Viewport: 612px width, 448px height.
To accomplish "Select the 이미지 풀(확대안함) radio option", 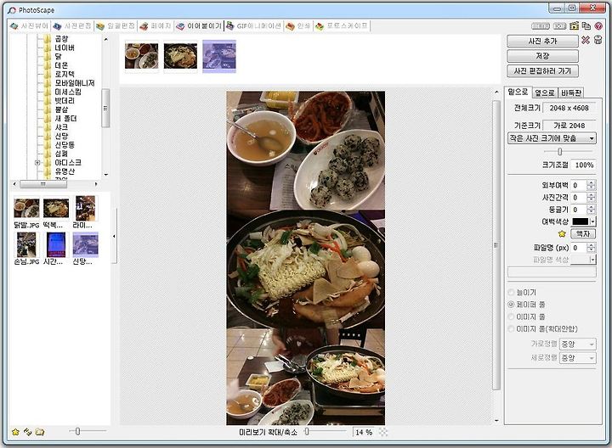I will coord(511,329).
